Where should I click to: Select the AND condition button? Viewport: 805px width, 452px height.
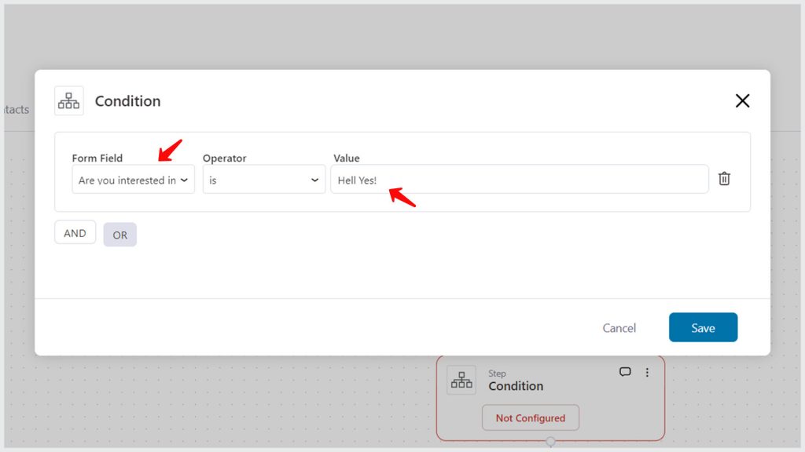point(75,232)
